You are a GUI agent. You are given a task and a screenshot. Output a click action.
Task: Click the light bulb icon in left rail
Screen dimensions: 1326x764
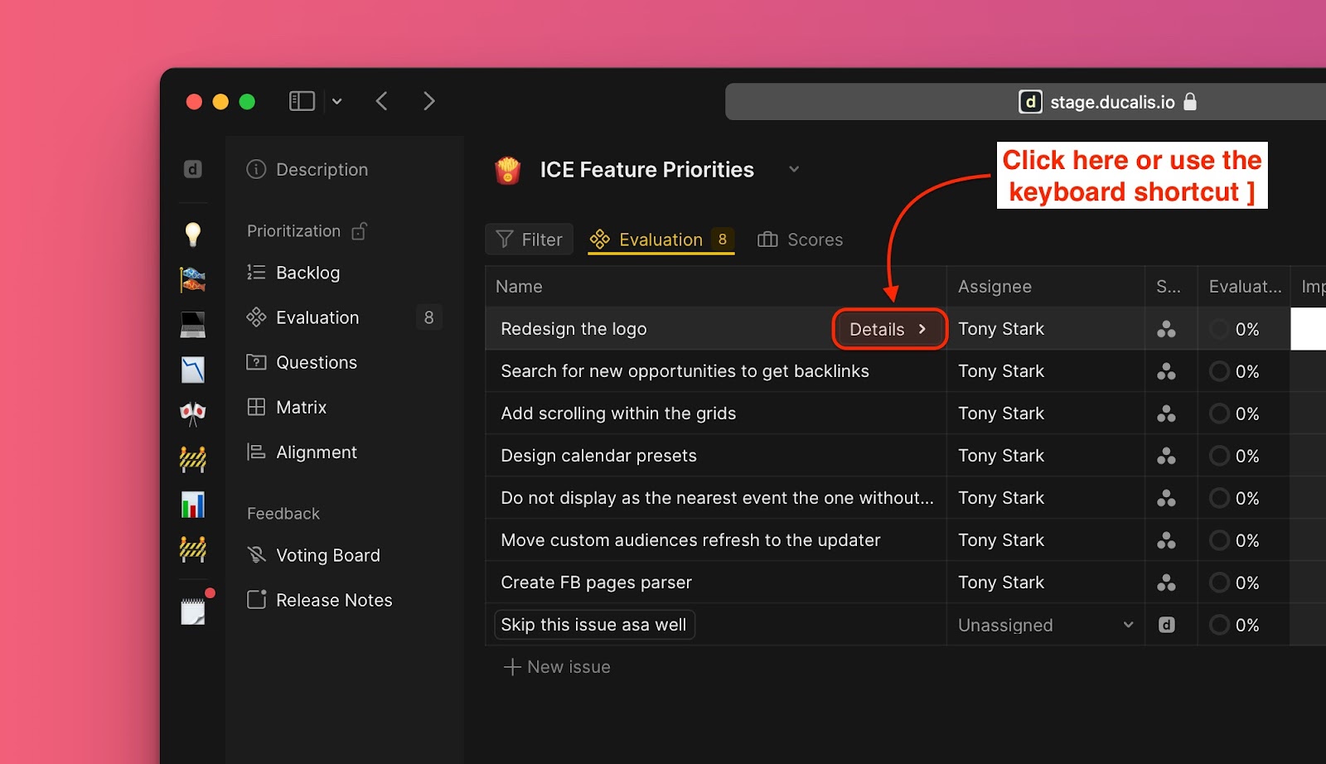[192, 235]
